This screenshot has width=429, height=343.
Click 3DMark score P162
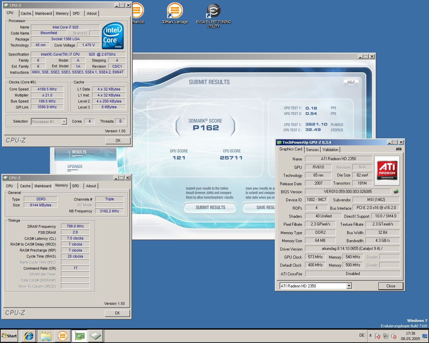coord(206,128)
